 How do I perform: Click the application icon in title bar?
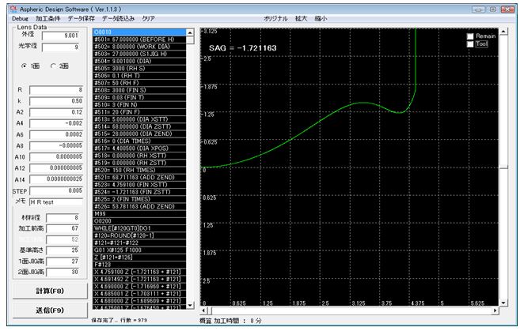click(13, 9)
